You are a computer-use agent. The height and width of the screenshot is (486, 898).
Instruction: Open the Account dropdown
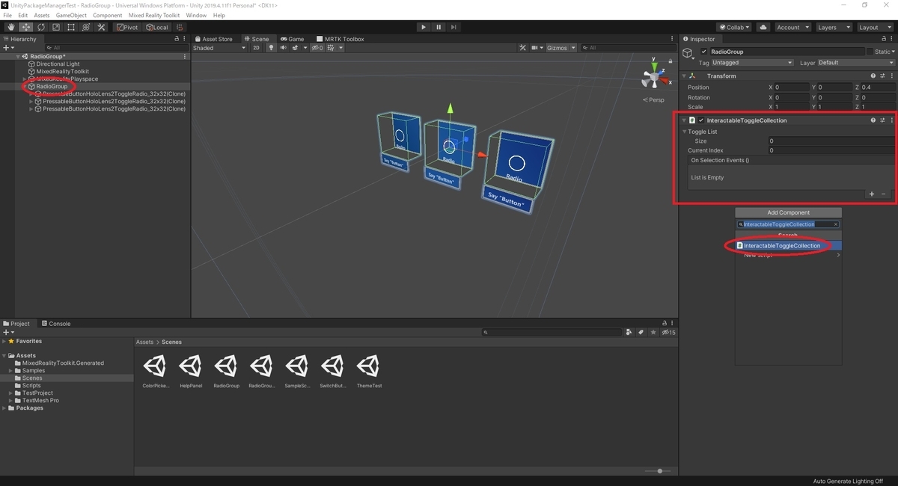792,27
